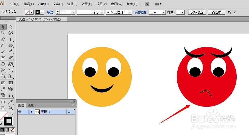
Task: Choose the Ellipse tool
Action: [x=11, y=45]
